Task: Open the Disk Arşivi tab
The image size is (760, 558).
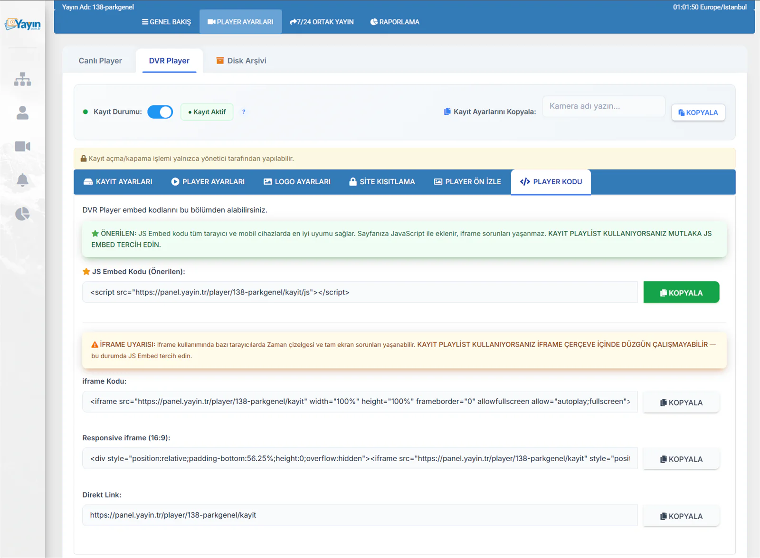Action: coord(241,61)
